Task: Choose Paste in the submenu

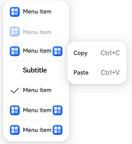Action: pyautogui.click(x=81, y=73)
